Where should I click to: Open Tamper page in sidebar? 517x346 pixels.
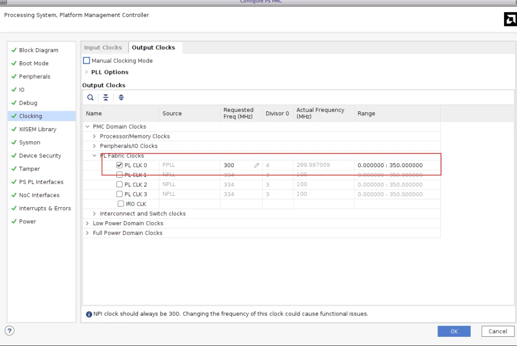[x=29, y=169]
